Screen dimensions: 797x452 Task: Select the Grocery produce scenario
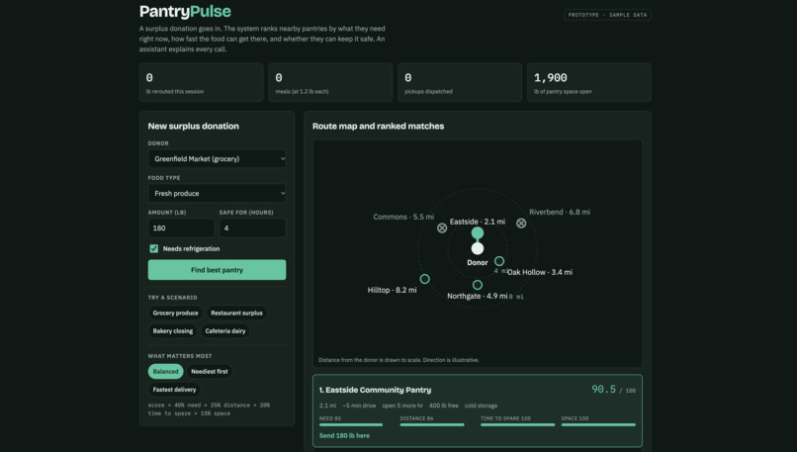tap(175, 313)
